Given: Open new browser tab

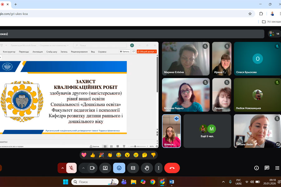Looking at the screenshot, I should tap(16, 4).
